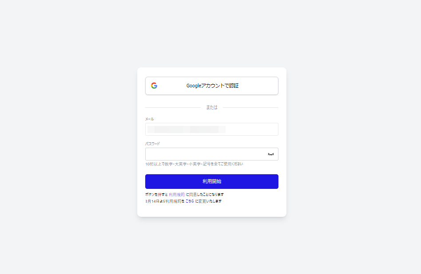Open the こちら terms change link
Image resolution: width=421 pixels, height=274 pixels.
190,201
